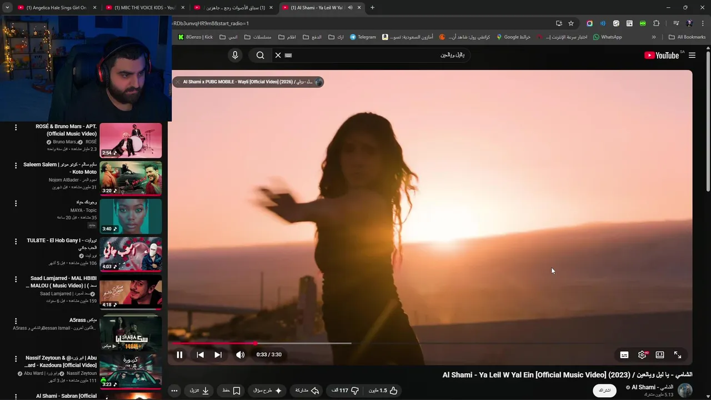The image size is (711, 400).
Task: Click the Al Shami - Sabran title
Action: click(66, 396)
